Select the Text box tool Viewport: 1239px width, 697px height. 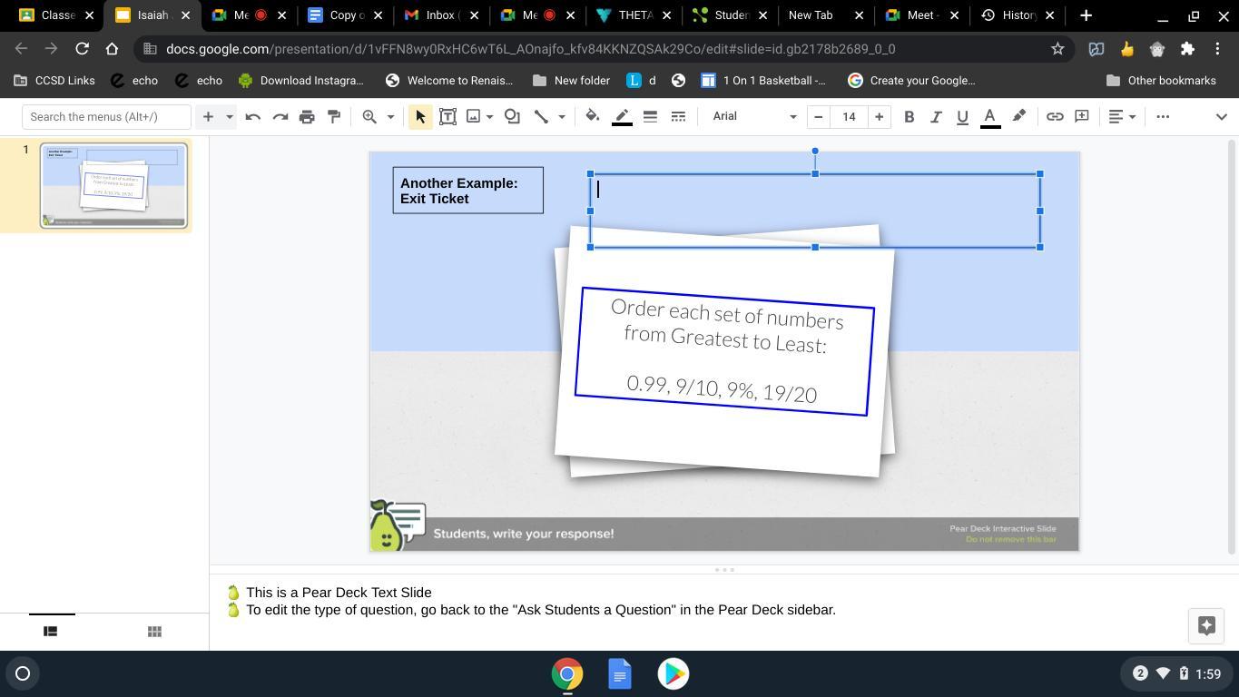pos(447,116)
